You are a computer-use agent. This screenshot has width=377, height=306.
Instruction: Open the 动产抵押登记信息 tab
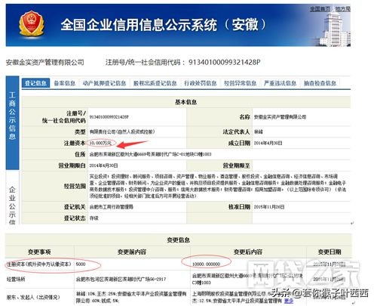[105, 83]
